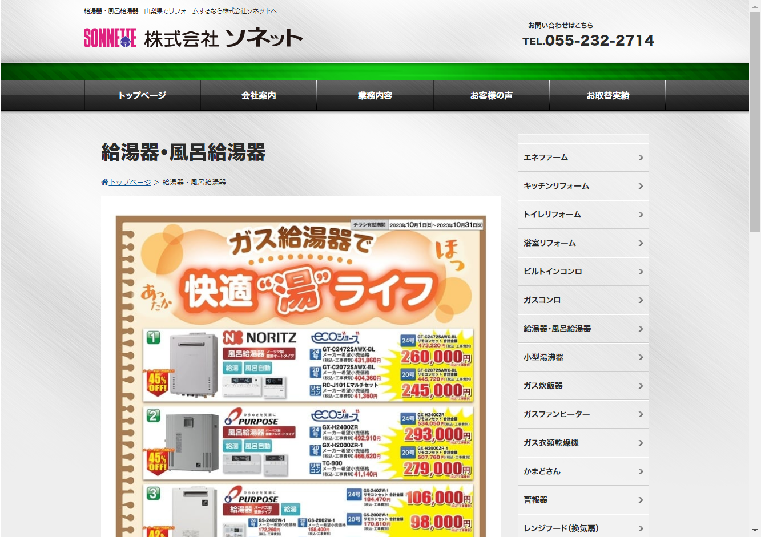Screen dimensions: 761x537
Task: Click the arrow icon next to 警報器
Action: 641,500
